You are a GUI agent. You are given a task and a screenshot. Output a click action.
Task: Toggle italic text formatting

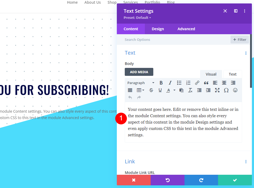click(170, 83)
